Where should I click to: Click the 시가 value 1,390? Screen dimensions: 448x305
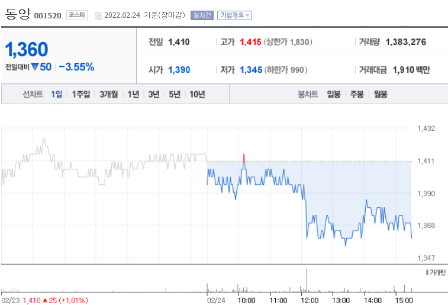179,70
